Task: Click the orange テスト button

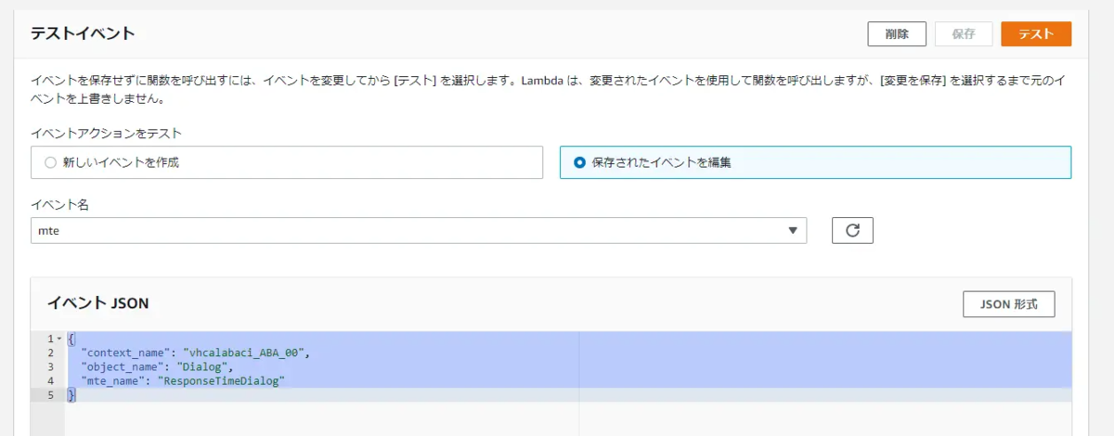Action: 1036,34
